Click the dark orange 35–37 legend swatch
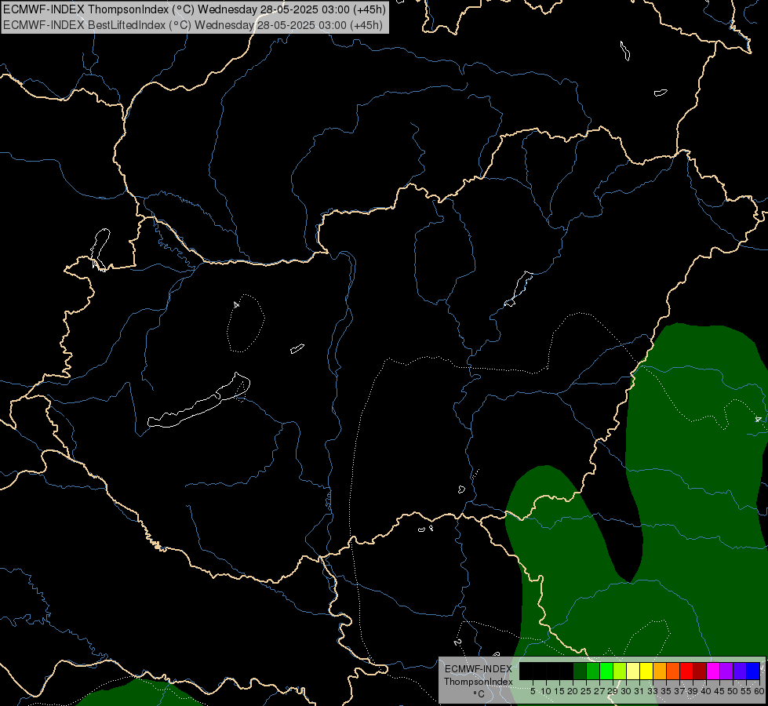768x706 pixels. click(x=673, y=671)
